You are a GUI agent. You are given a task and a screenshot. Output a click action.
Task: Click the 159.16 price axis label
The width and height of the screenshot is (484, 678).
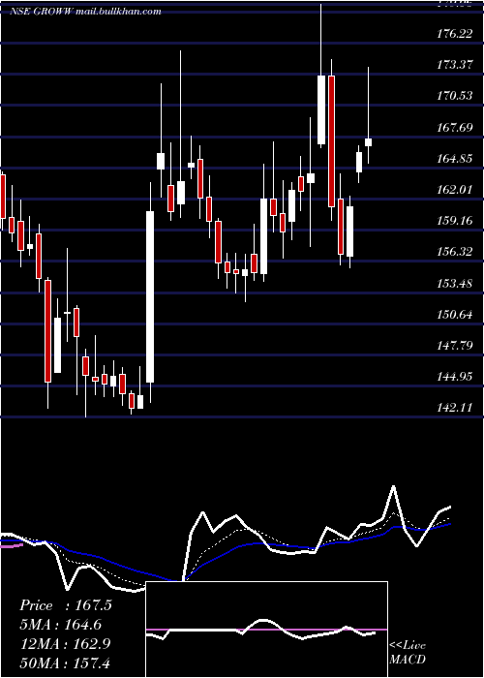(x=454, y=221)
